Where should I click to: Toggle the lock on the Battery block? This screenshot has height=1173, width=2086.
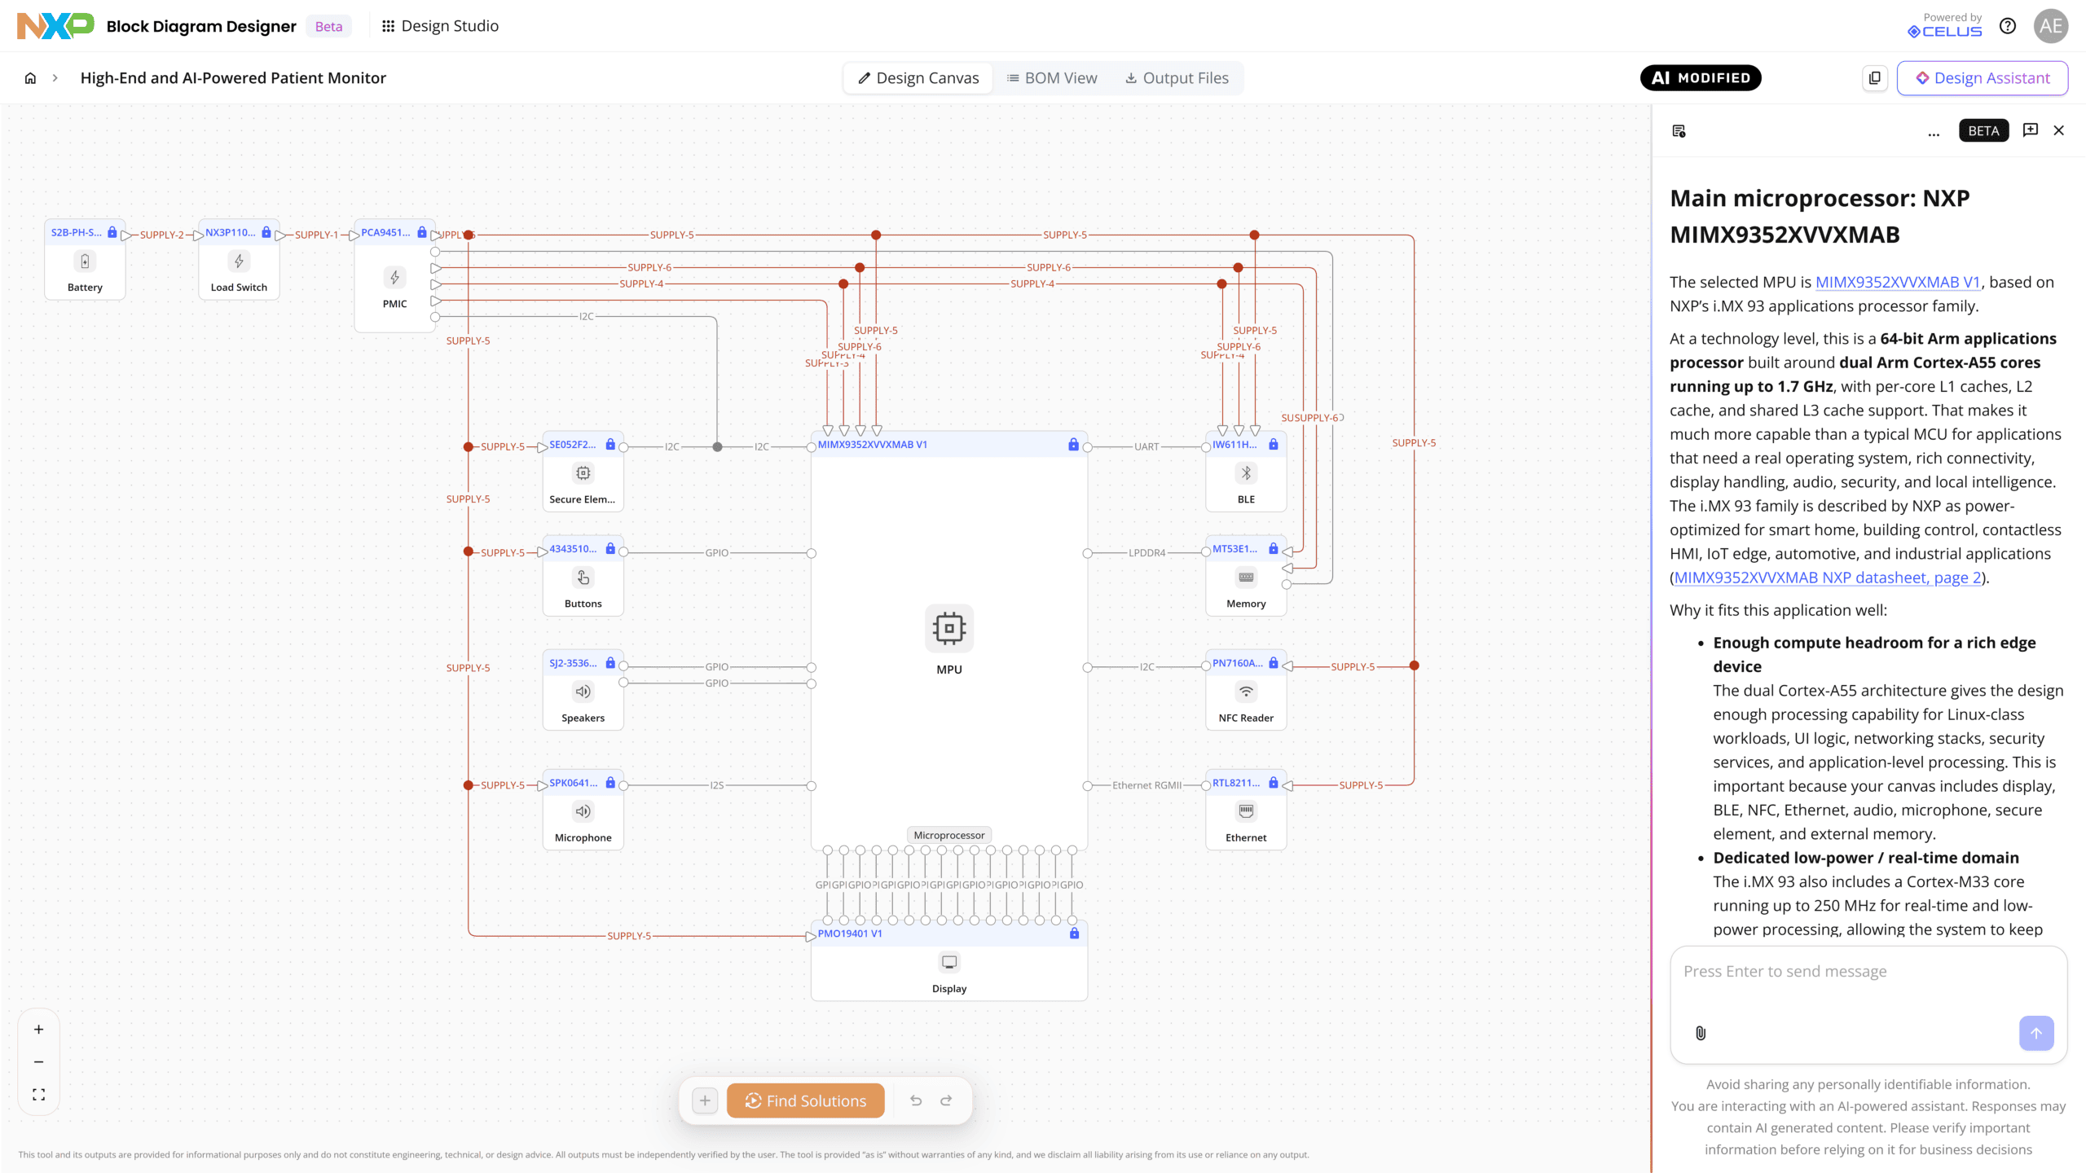[x=112, y=232]
